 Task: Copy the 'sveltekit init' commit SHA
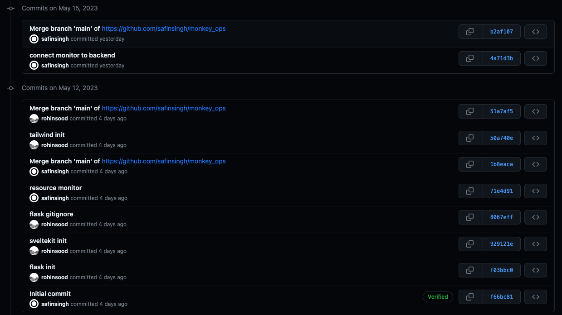502,243
